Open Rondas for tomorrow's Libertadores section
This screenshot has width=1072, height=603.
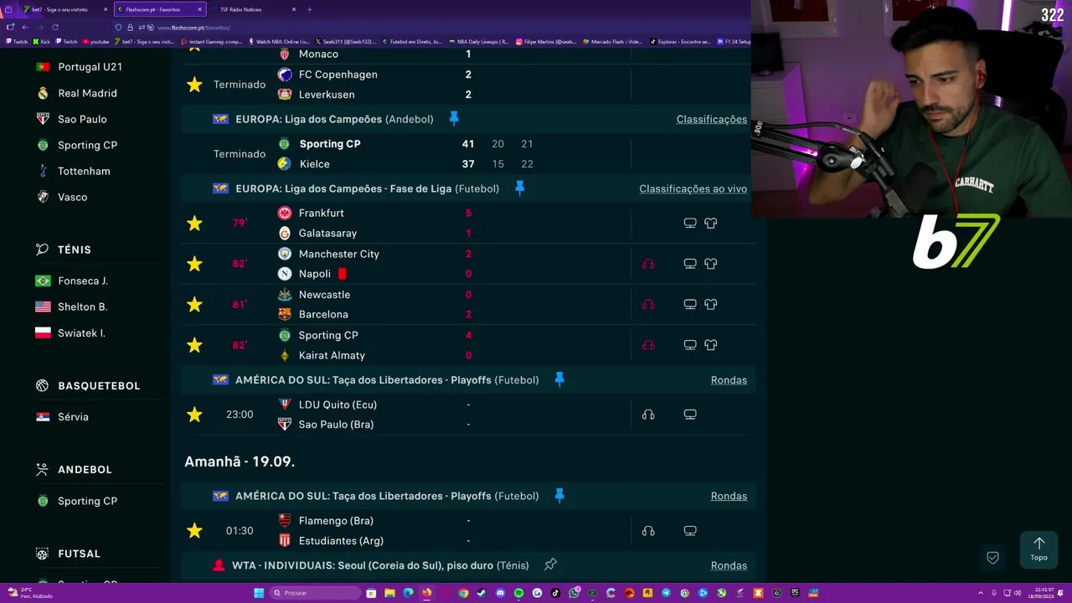(x=729, y=496)
